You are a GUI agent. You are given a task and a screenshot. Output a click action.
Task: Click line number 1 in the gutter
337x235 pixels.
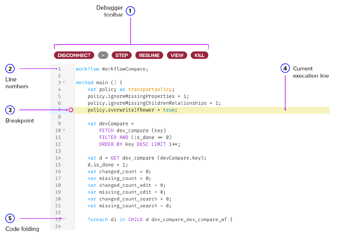[x=60, y=69]
